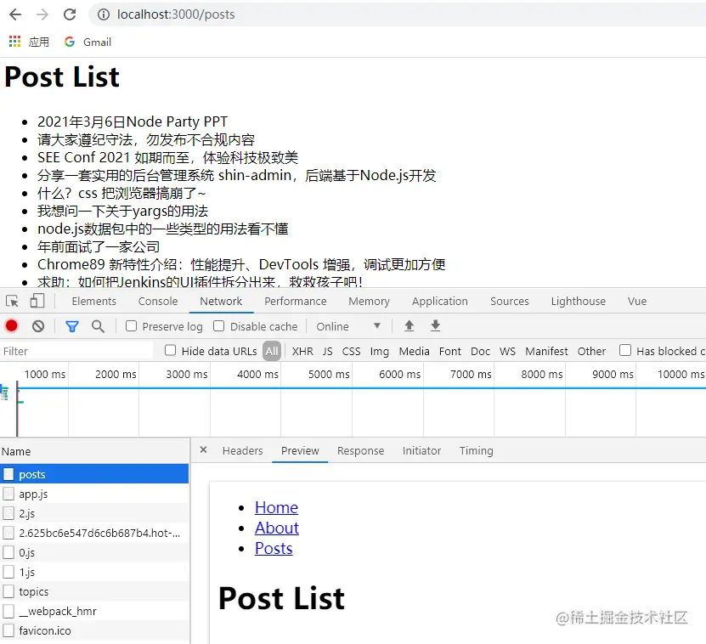Viewport: 706px width, 644px height.
Task: Show the Timing tab of request
Action: tap(477, 451)
